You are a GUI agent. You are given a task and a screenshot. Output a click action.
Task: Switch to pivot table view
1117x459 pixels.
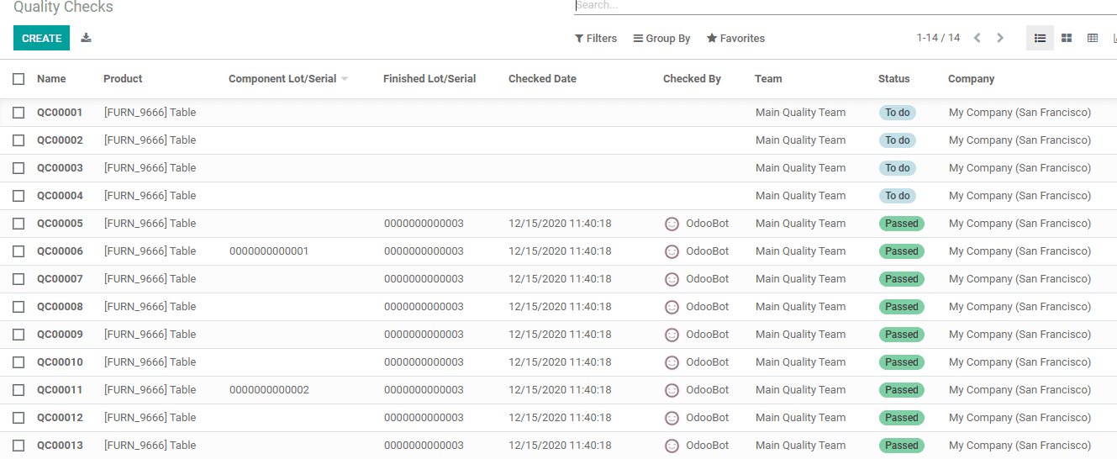1093,38
